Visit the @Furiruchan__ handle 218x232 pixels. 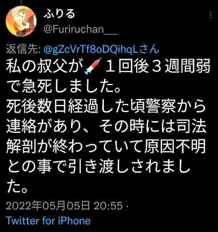[80, 30]
